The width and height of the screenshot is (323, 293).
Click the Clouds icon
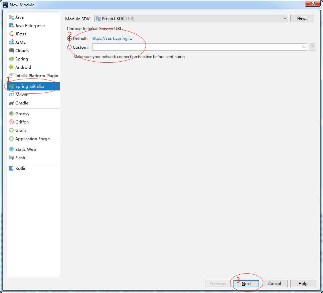(x=11, y=50)
